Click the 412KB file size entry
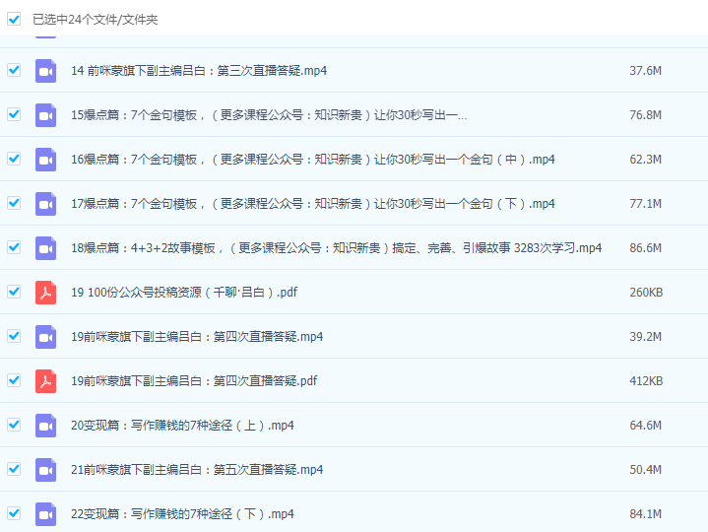The width and height of the screenshot is (708, 532). (645, 381)
